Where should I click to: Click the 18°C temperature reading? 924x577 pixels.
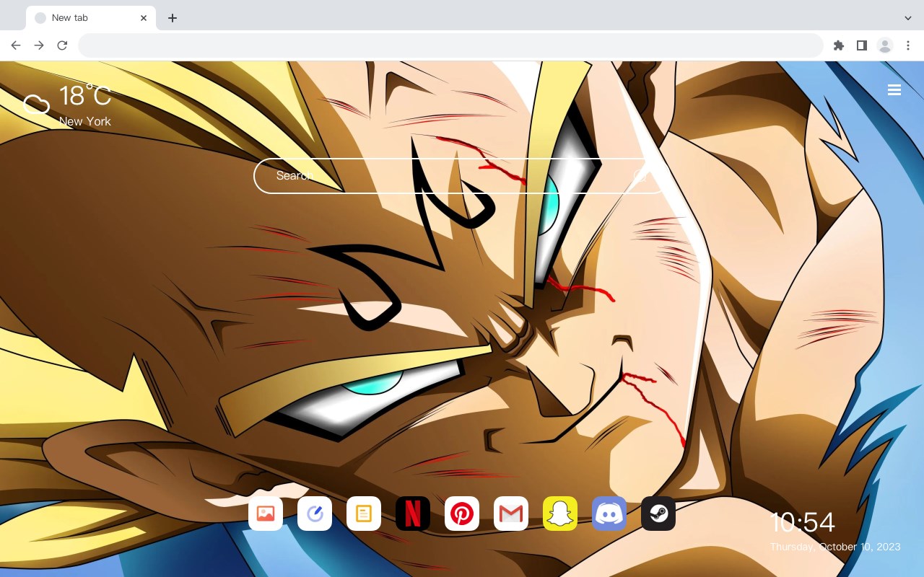[85, 96]
